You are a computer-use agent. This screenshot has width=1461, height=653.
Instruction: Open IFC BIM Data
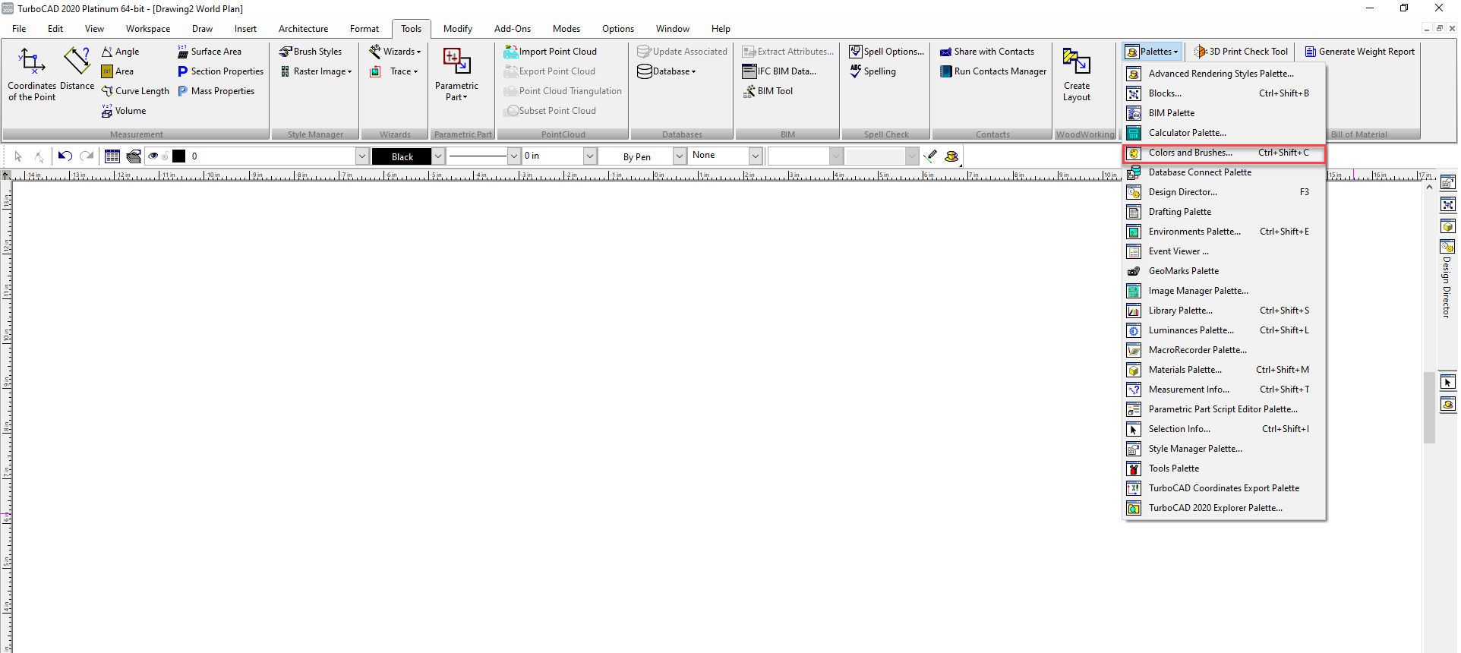pos(780,71)
